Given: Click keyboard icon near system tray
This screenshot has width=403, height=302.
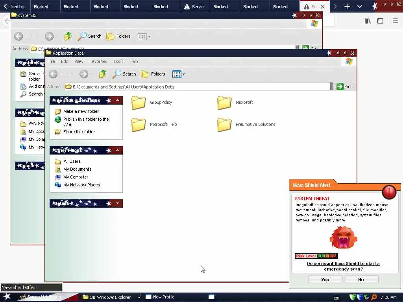Looking at the screenshot, I should [336, 298].
